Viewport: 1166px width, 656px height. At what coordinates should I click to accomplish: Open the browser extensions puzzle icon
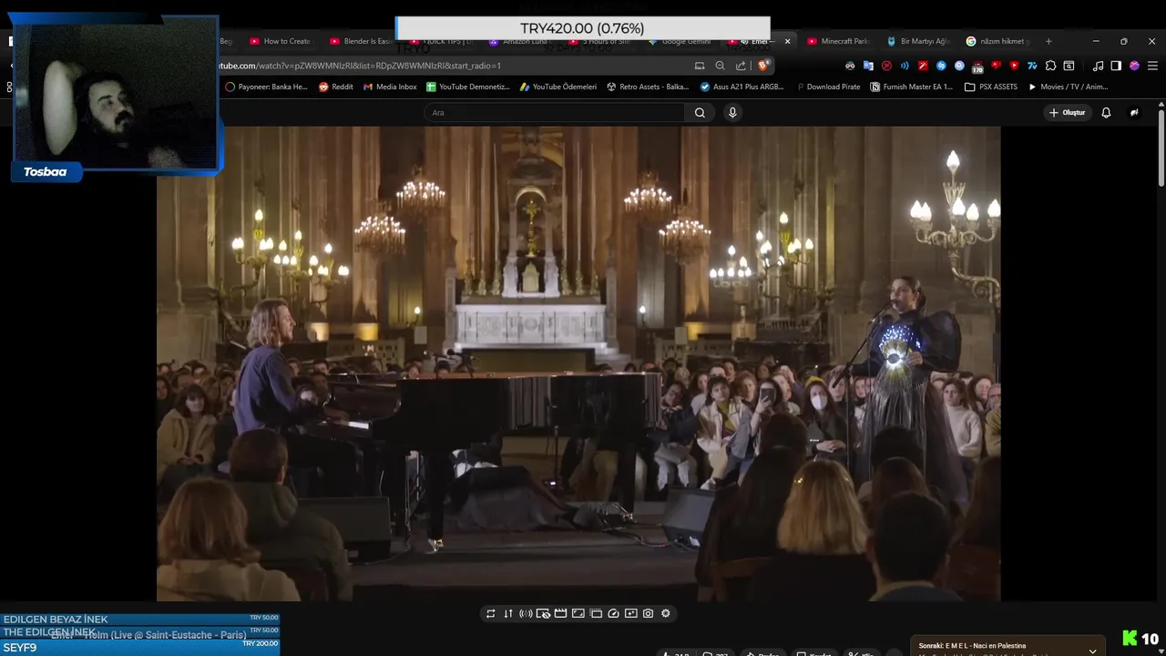coord(1050,66)
